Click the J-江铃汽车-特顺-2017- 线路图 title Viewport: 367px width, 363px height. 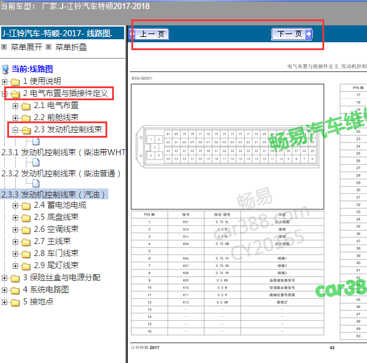click(x=57, y=33)
